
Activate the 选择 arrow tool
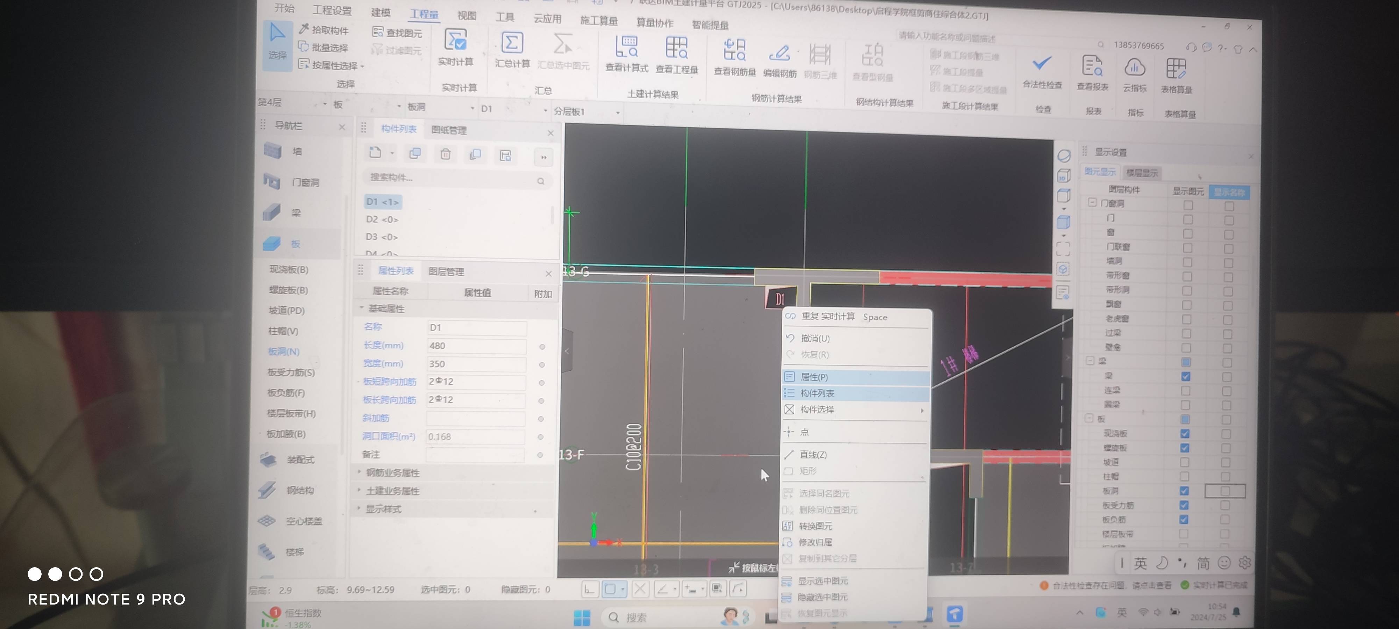coord(277,45)
